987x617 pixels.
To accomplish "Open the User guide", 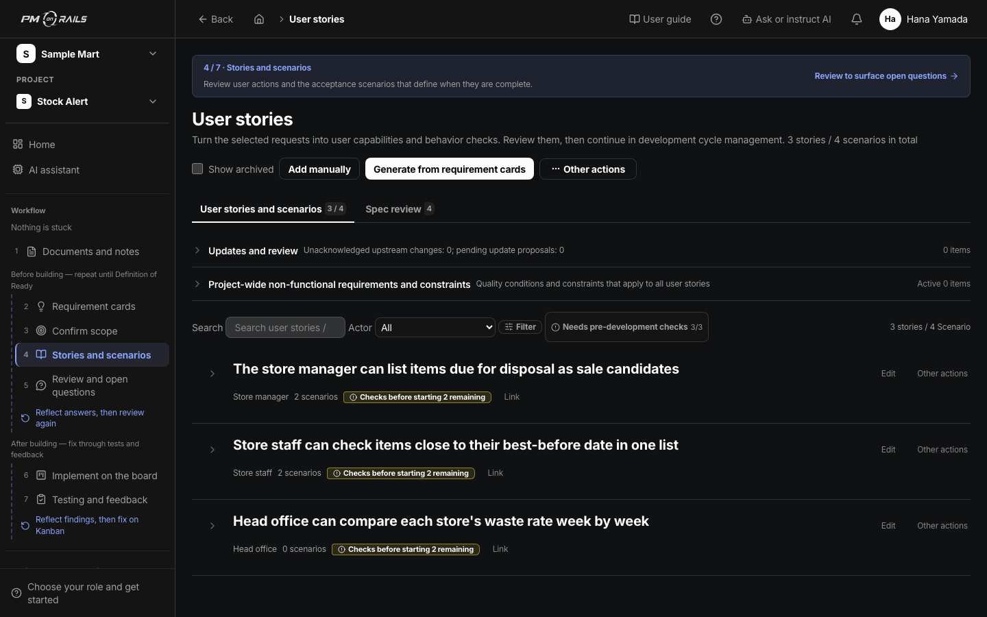I will click(x=660, y=19).
